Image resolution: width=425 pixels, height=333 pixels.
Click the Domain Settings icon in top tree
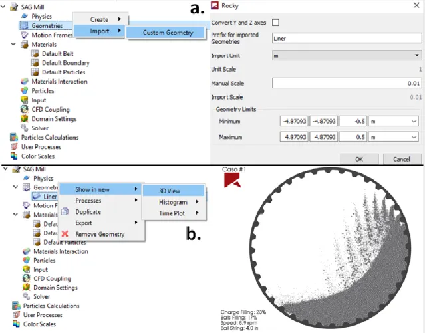25,119
